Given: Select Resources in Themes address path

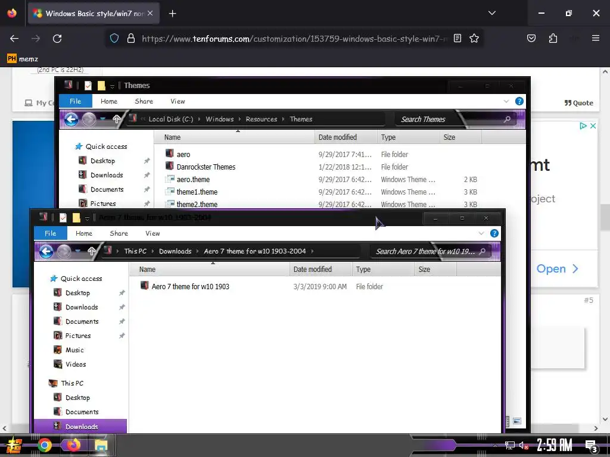Looking at the screenshot, I should click(262, 119).
